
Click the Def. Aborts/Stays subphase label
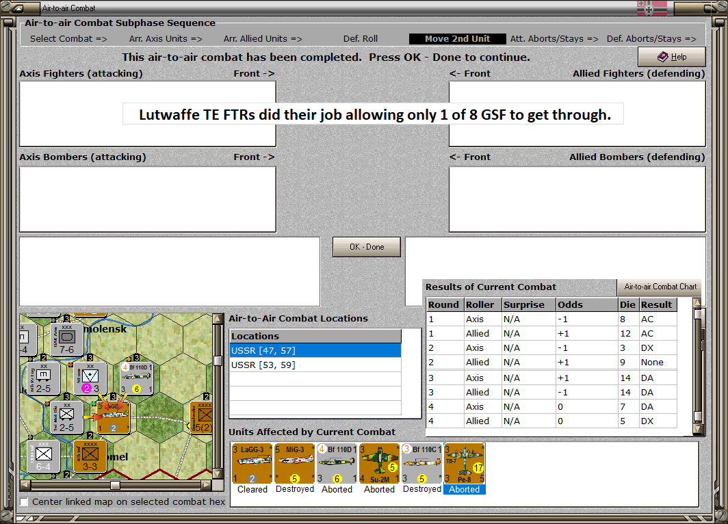651,39
